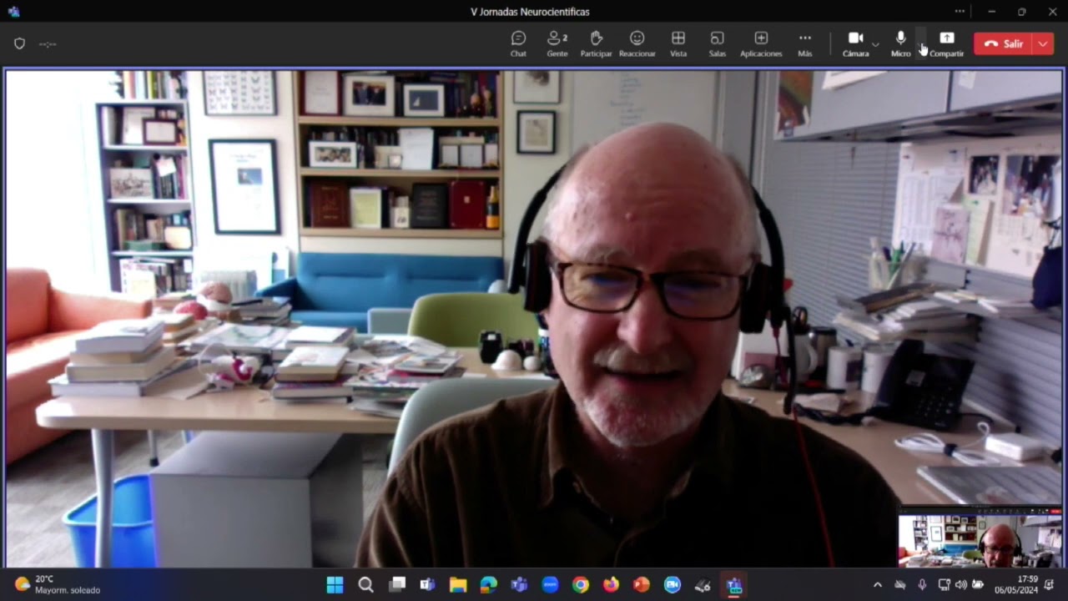Open the Reaccionar emoji menu

pyautogui.click(x=637, y=43)
